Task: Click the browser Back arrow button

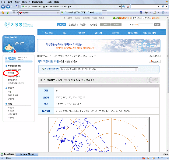Action: click(3, 7)
